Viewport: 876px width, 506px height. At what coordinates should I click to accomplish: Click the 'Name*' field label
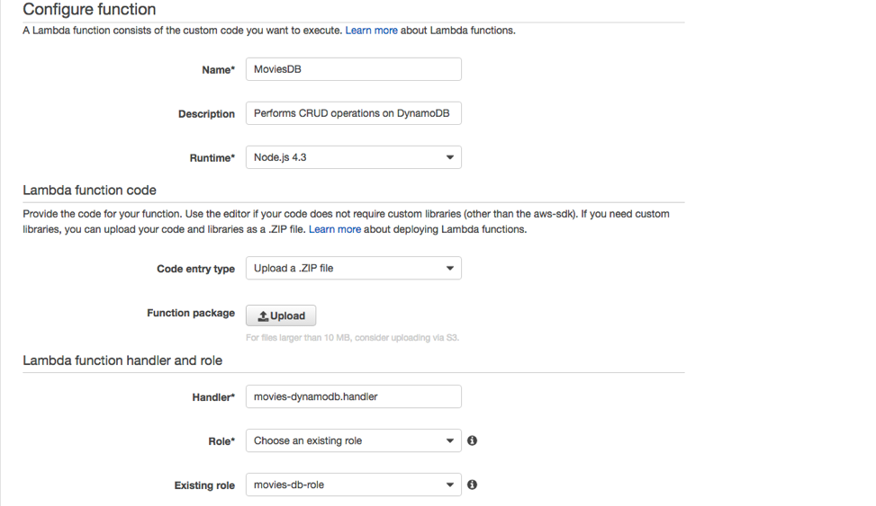click(x=219, y=70)
